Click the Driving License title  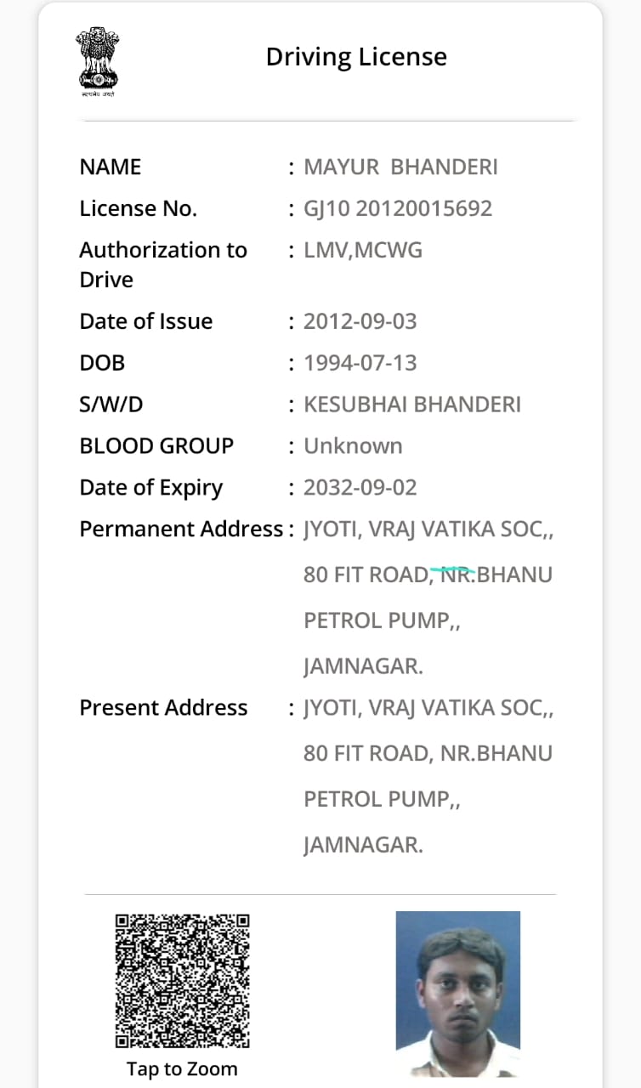coord(356,57)
